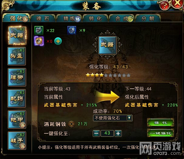Image resolution: width=184 pixels, height=159 pixels.
Task: Open the 精炼 refine tab
Action: 69,18
